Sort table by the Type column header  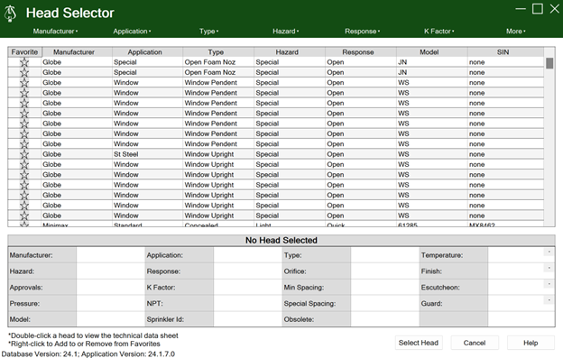tap(216, 52)
